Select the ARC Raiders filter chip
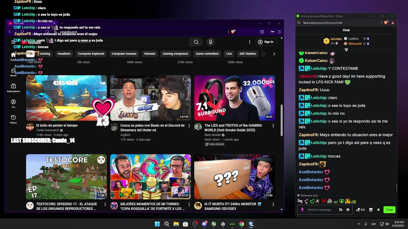Screen dimensions: 408x229 tap(248, 54)
